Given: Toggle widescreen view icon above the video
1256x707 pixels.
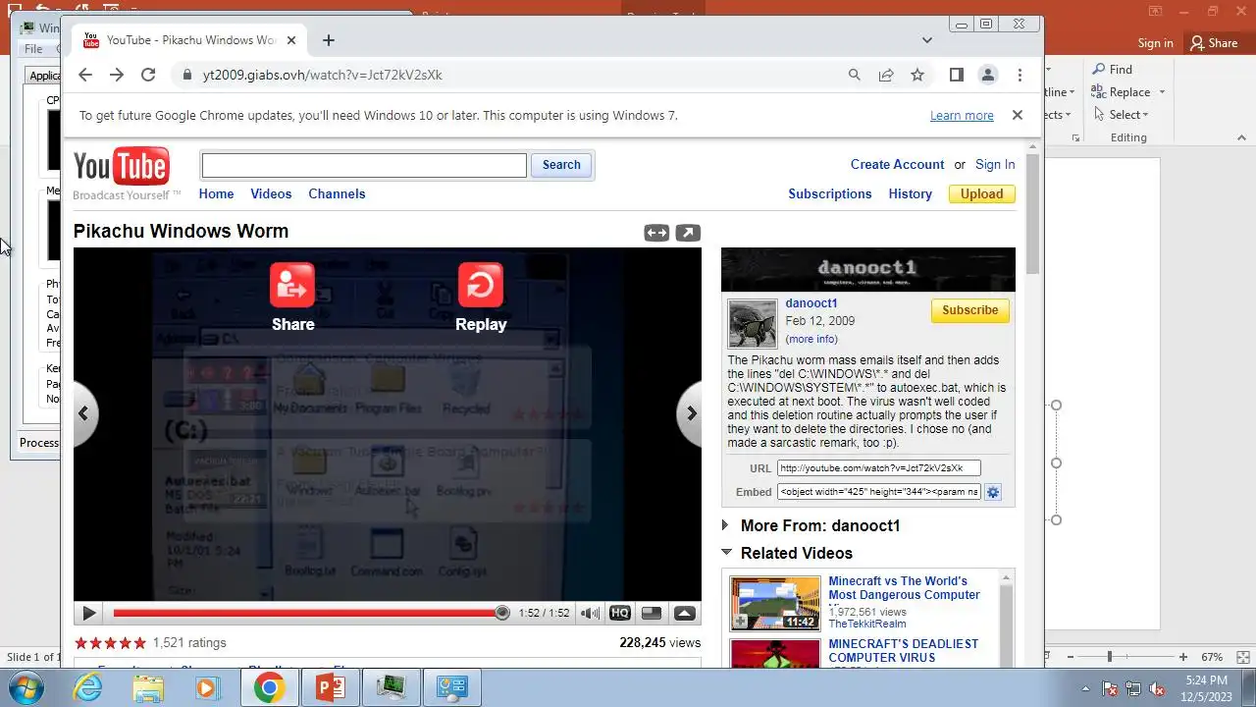Looking at the screenshot, I should click(656, 233).
